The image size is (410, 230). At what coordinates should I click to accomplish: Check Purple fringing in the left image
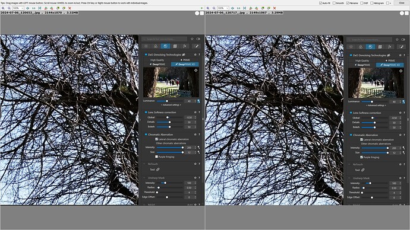coord(156,156)
